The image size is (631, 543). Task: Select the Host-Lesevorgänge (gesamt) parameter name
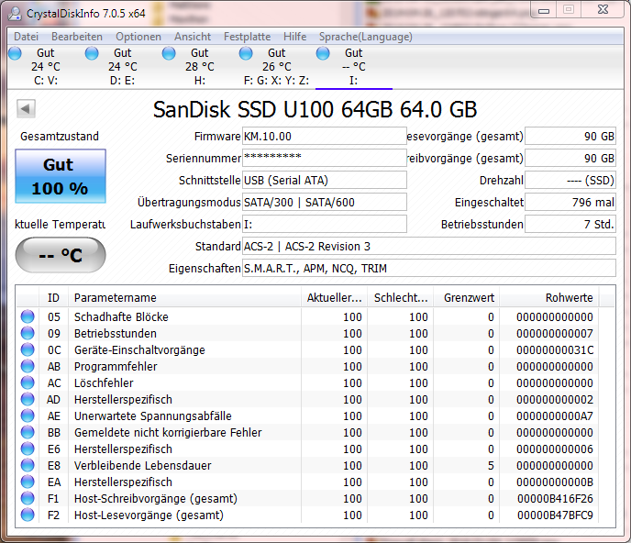[x=149, y=515]
